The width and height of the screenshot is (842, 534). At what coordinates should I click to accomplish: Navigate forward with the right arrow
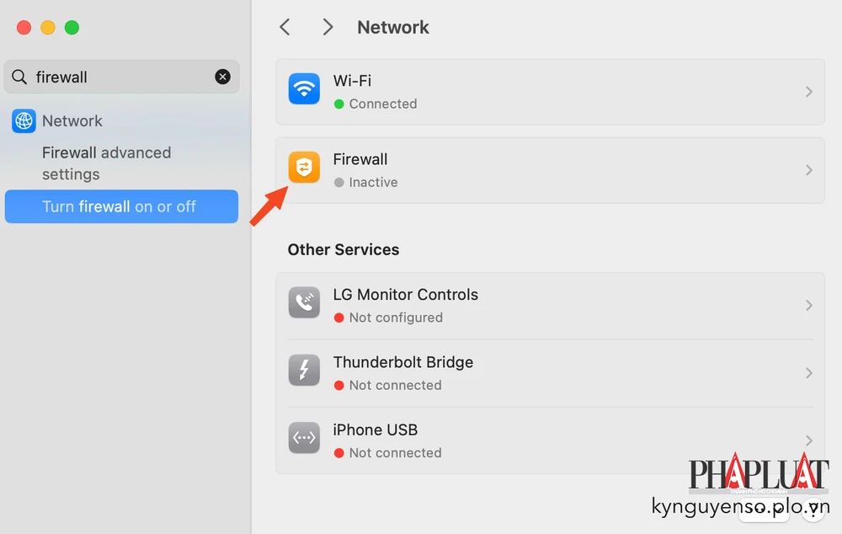point(328,27)
